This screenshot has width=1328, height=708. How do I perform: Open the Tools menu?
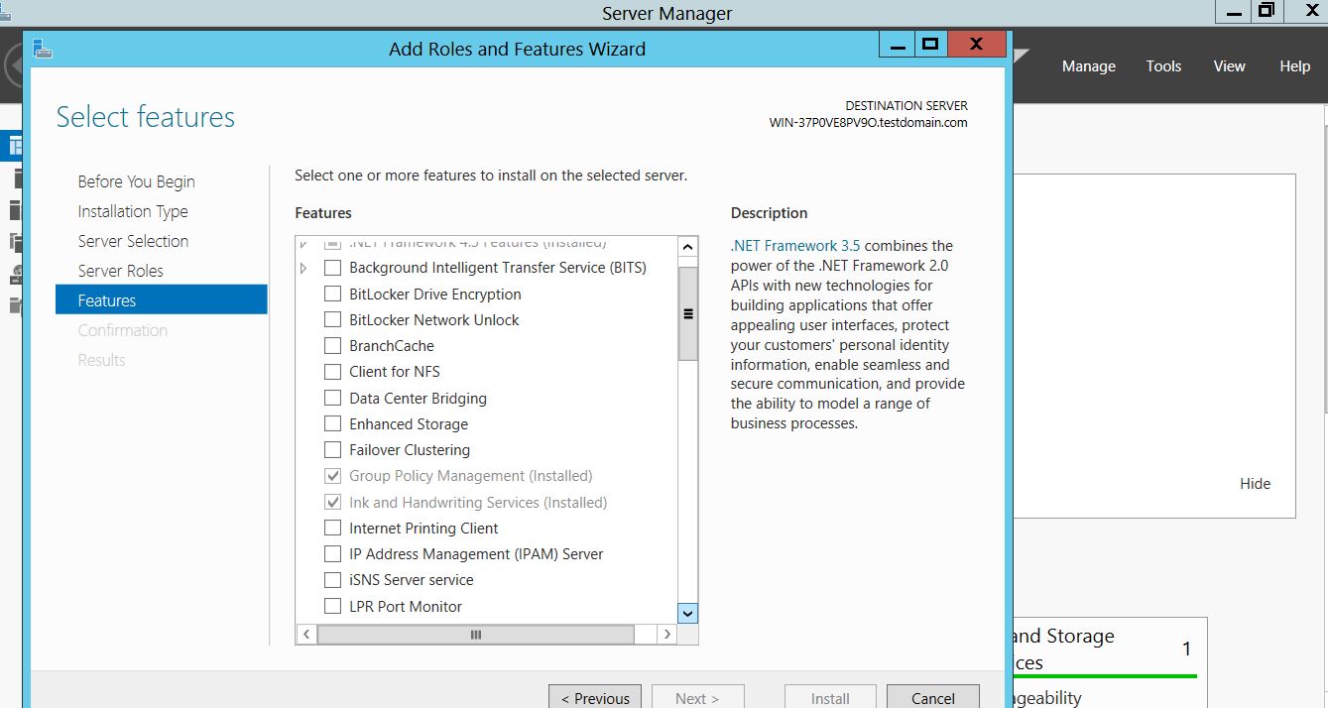1163,66
